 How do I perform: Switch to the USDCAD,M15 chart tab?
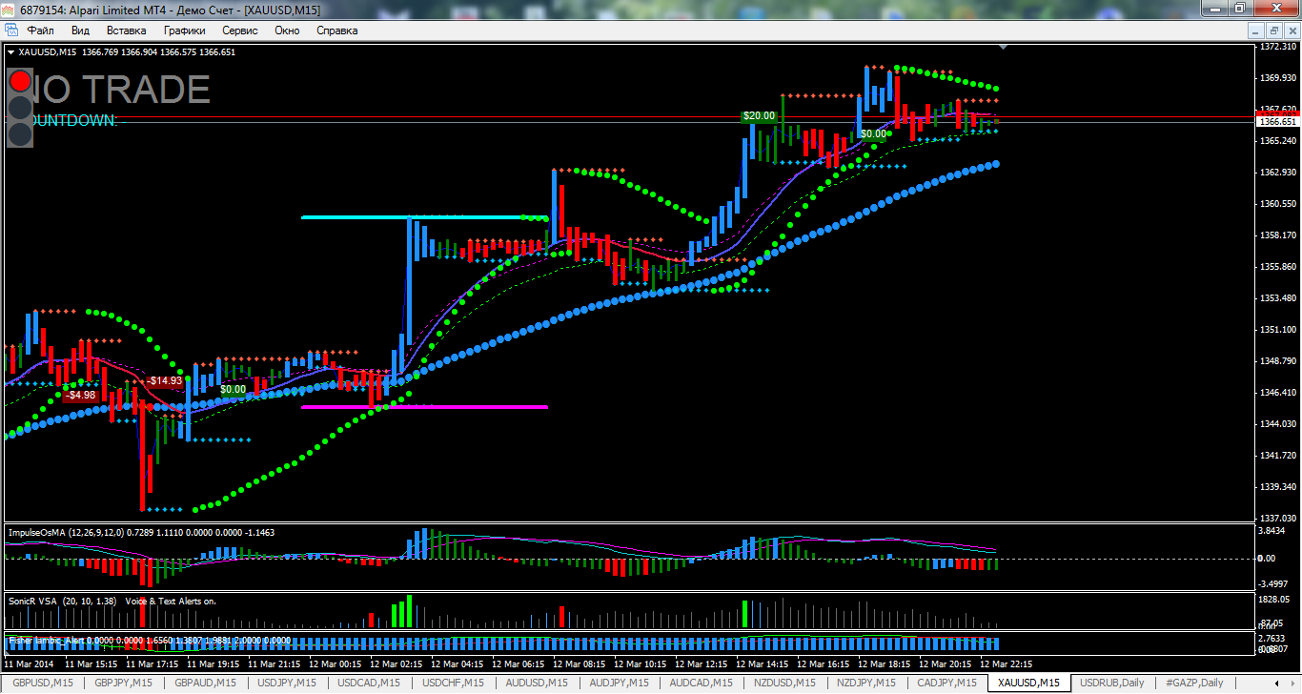[370, 683]
